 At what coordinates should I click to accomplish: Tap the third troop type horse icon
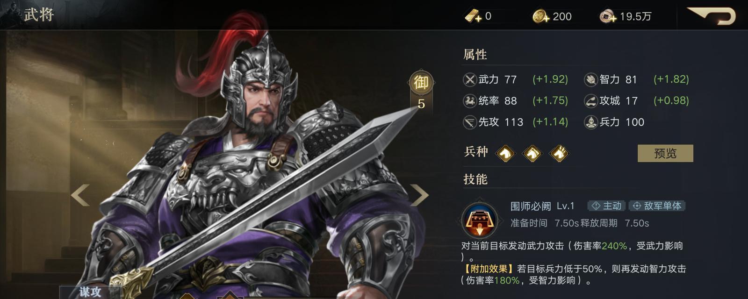(560, 153)
